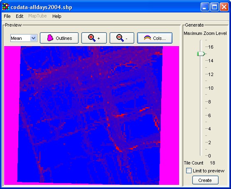Select the Mean combo box field
The width and height of the screenshot is (231, 189).
pos(24,38)
